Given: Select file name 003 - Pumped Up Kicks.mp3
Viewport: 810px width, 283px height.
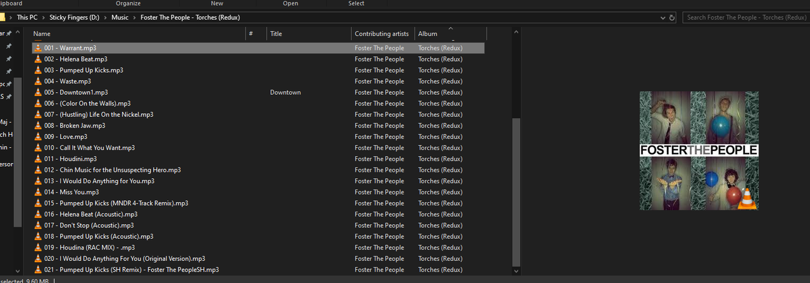Looking at the screenshot, I should click(x=84, y=70).
